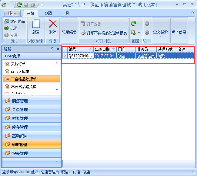197x176 pixels.
Task: Click the 业务员 column header
Action: click(x=146, y=49)
